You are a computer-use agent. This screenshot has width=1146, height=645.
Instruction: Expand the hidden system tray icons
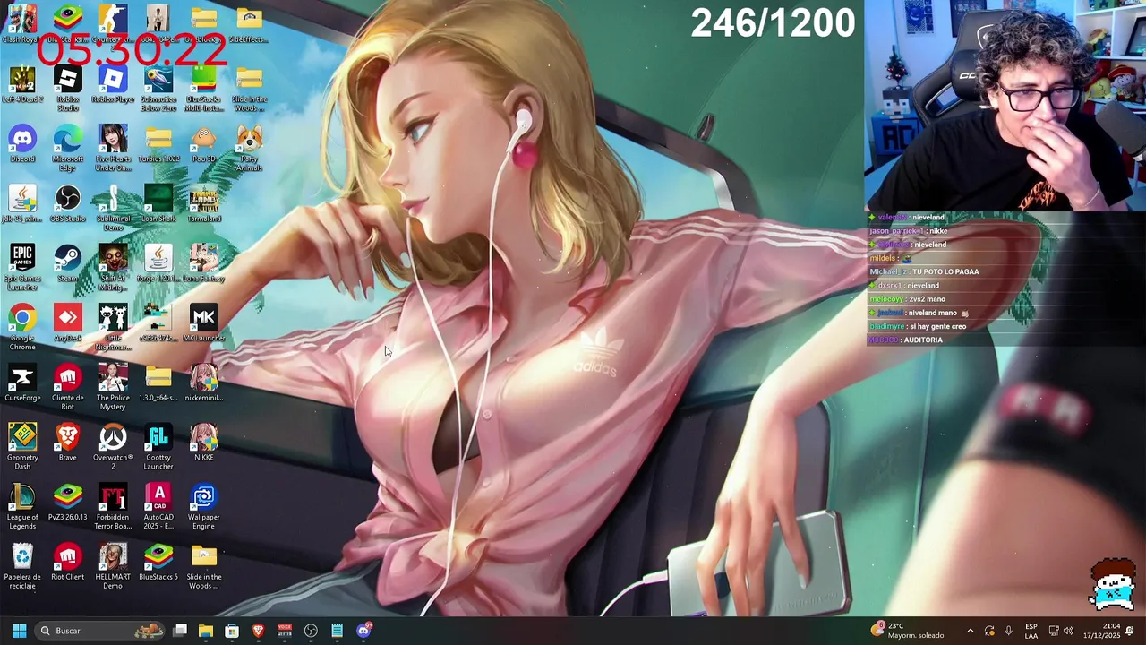(x=970, y=631)
